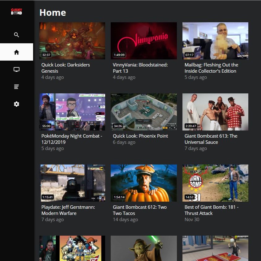This screenshot has width=261, height=261.
Task: Click the 1:15:41 duration badge
Action: [48, 197]
